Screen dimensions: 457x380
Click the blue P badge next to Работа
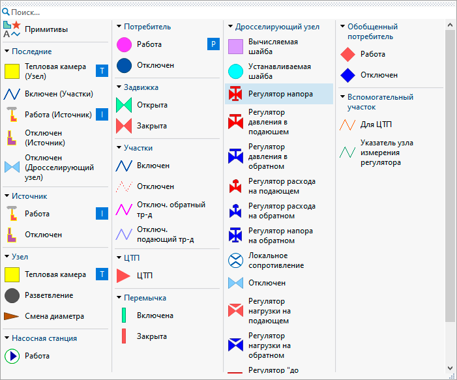click(x=213, y=44)
